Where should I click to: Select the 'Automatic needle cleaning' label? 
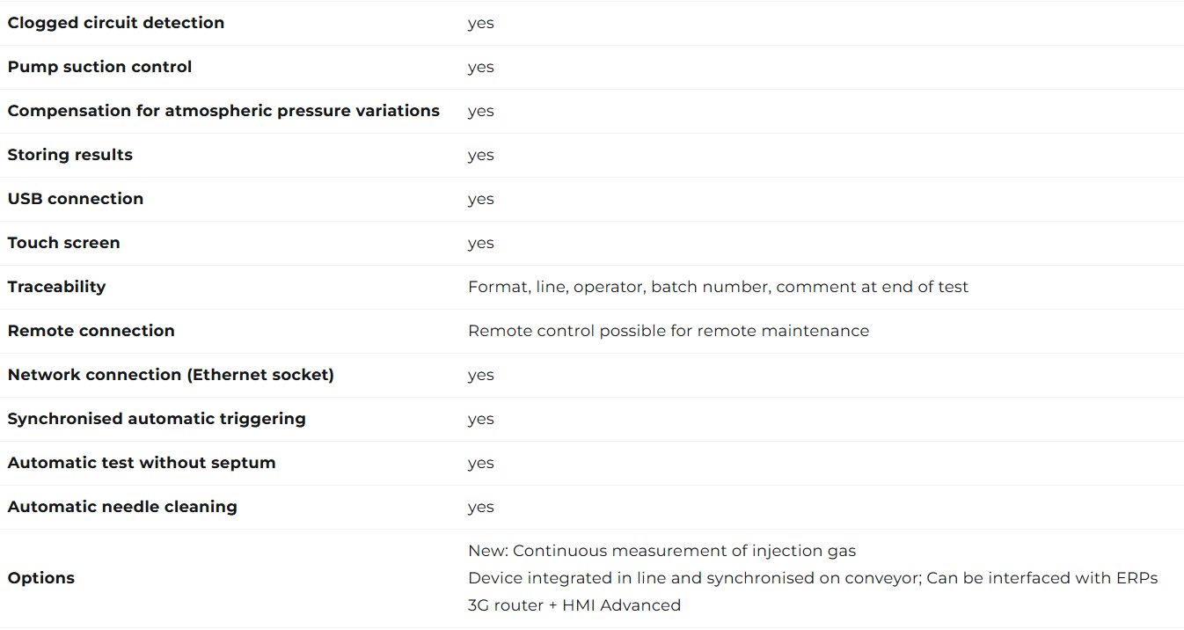click(122, 507)
